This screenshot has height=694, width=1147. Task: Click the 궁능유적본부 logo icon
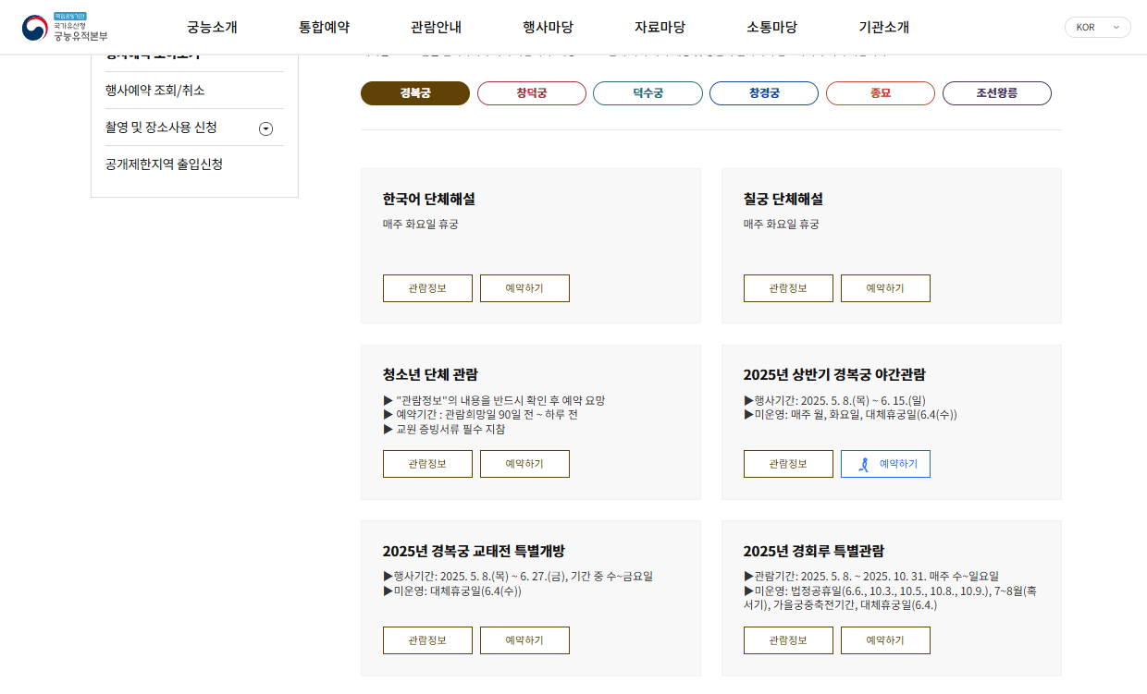click(35, 27)
